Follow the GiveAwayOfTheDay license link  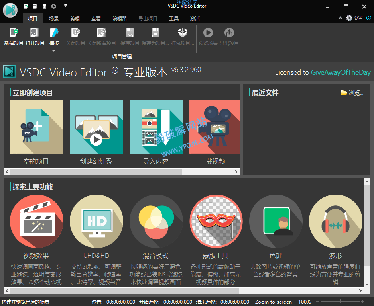[x=341, y=72]
